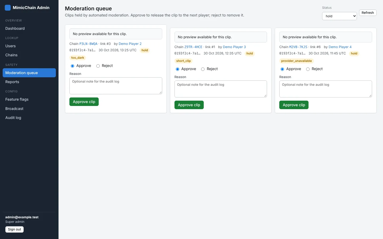Click the too_dark flag badge
Image resolution: width=383 pixels, height=239 pixels.
click(x=78, y=58)
